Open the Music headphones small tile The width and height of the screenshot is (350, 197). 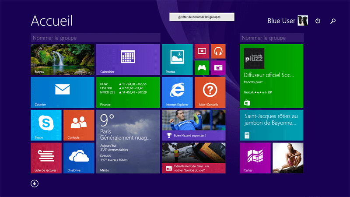point(218,51)
